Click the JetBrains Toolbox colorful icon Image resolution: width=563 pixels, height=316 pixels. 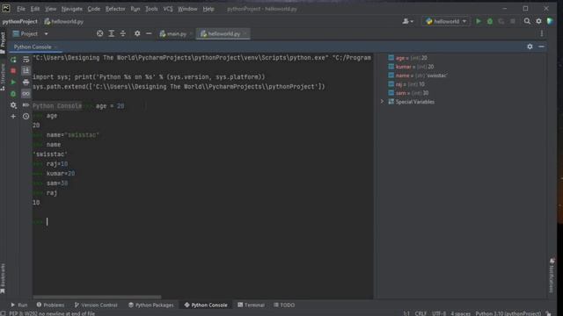(x=550, y=21)
